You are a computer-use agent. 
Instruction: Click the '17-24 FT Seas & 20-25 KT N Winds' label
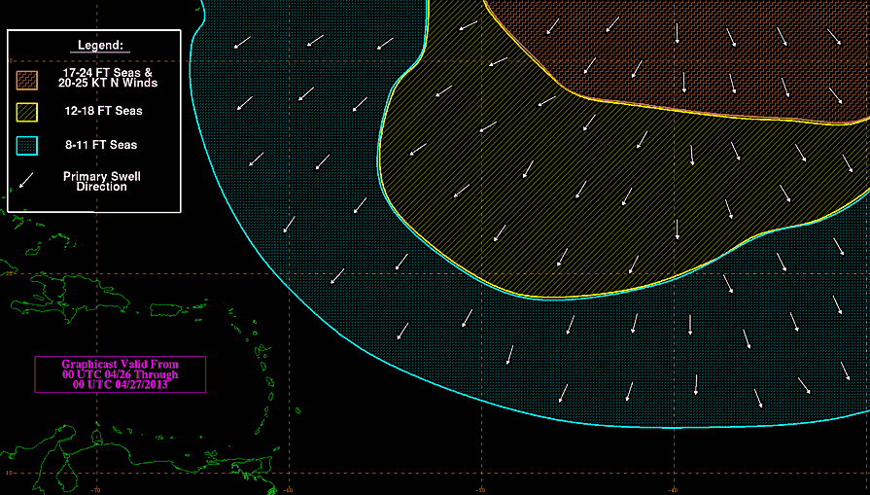pos(108,78)
